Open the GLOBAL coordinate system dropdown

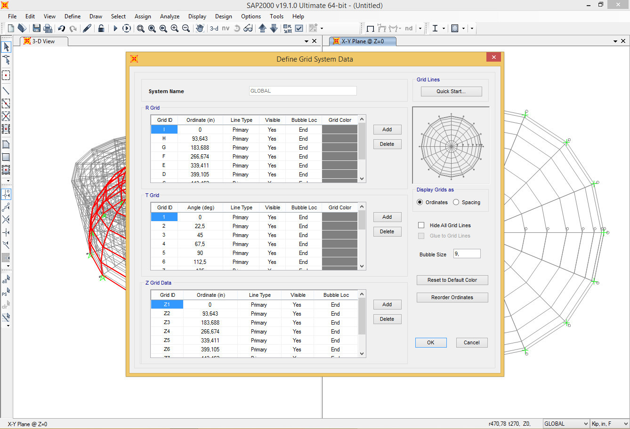(566, 424)
